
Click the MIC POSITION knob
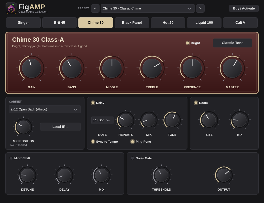[x=23, y=127]
